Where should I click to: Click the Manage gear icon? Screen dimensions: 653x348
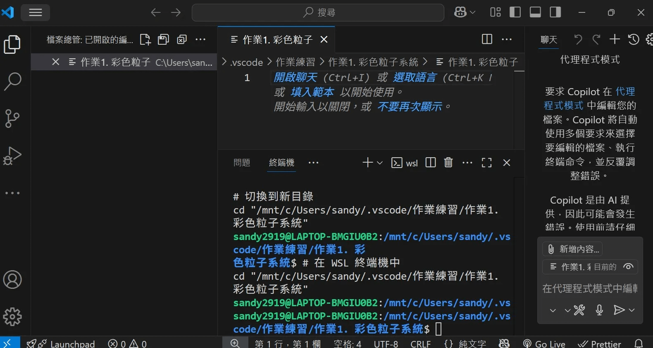coord(12,317)
